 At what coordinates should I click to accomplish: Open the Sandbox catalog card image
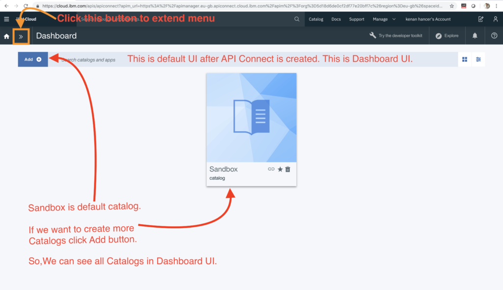(251, 118)
